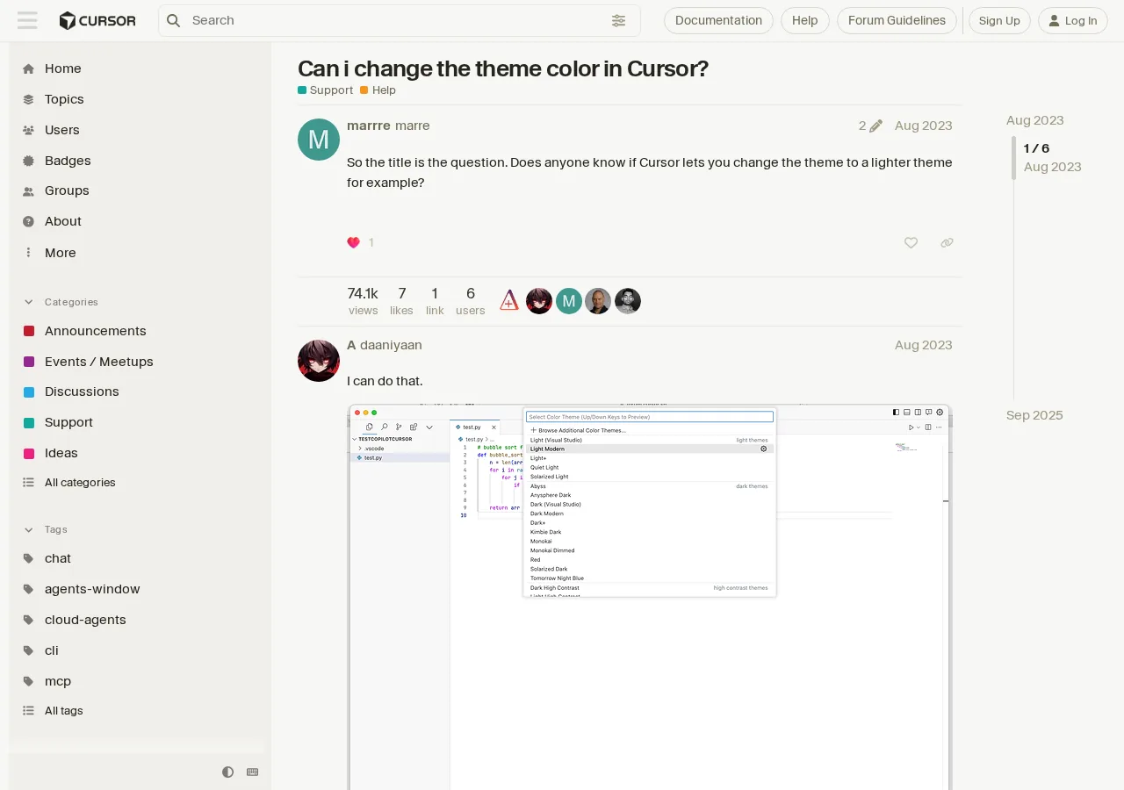Click the 74.1k views stat

363,301
